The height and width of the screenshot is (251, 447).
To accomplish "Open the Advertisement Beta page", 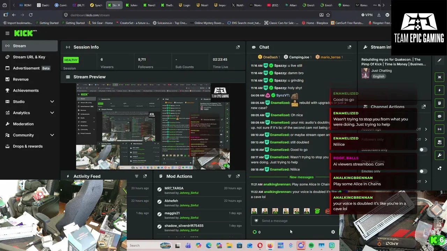I will click(30, 68).
